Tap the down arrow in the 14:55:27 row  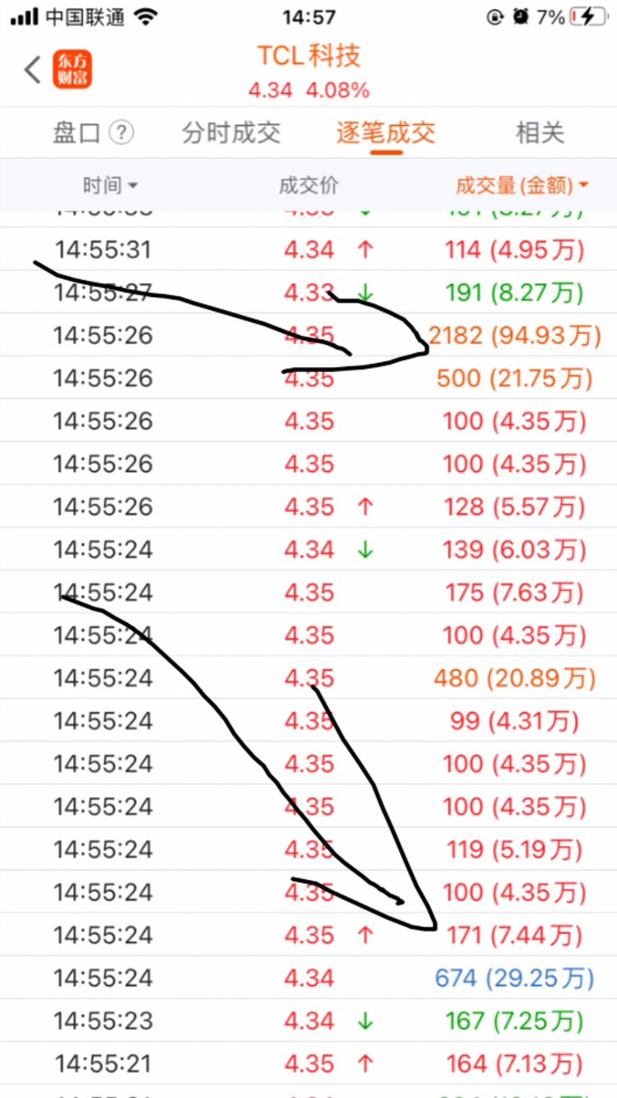pyautogui.click(x=366, y=293)
